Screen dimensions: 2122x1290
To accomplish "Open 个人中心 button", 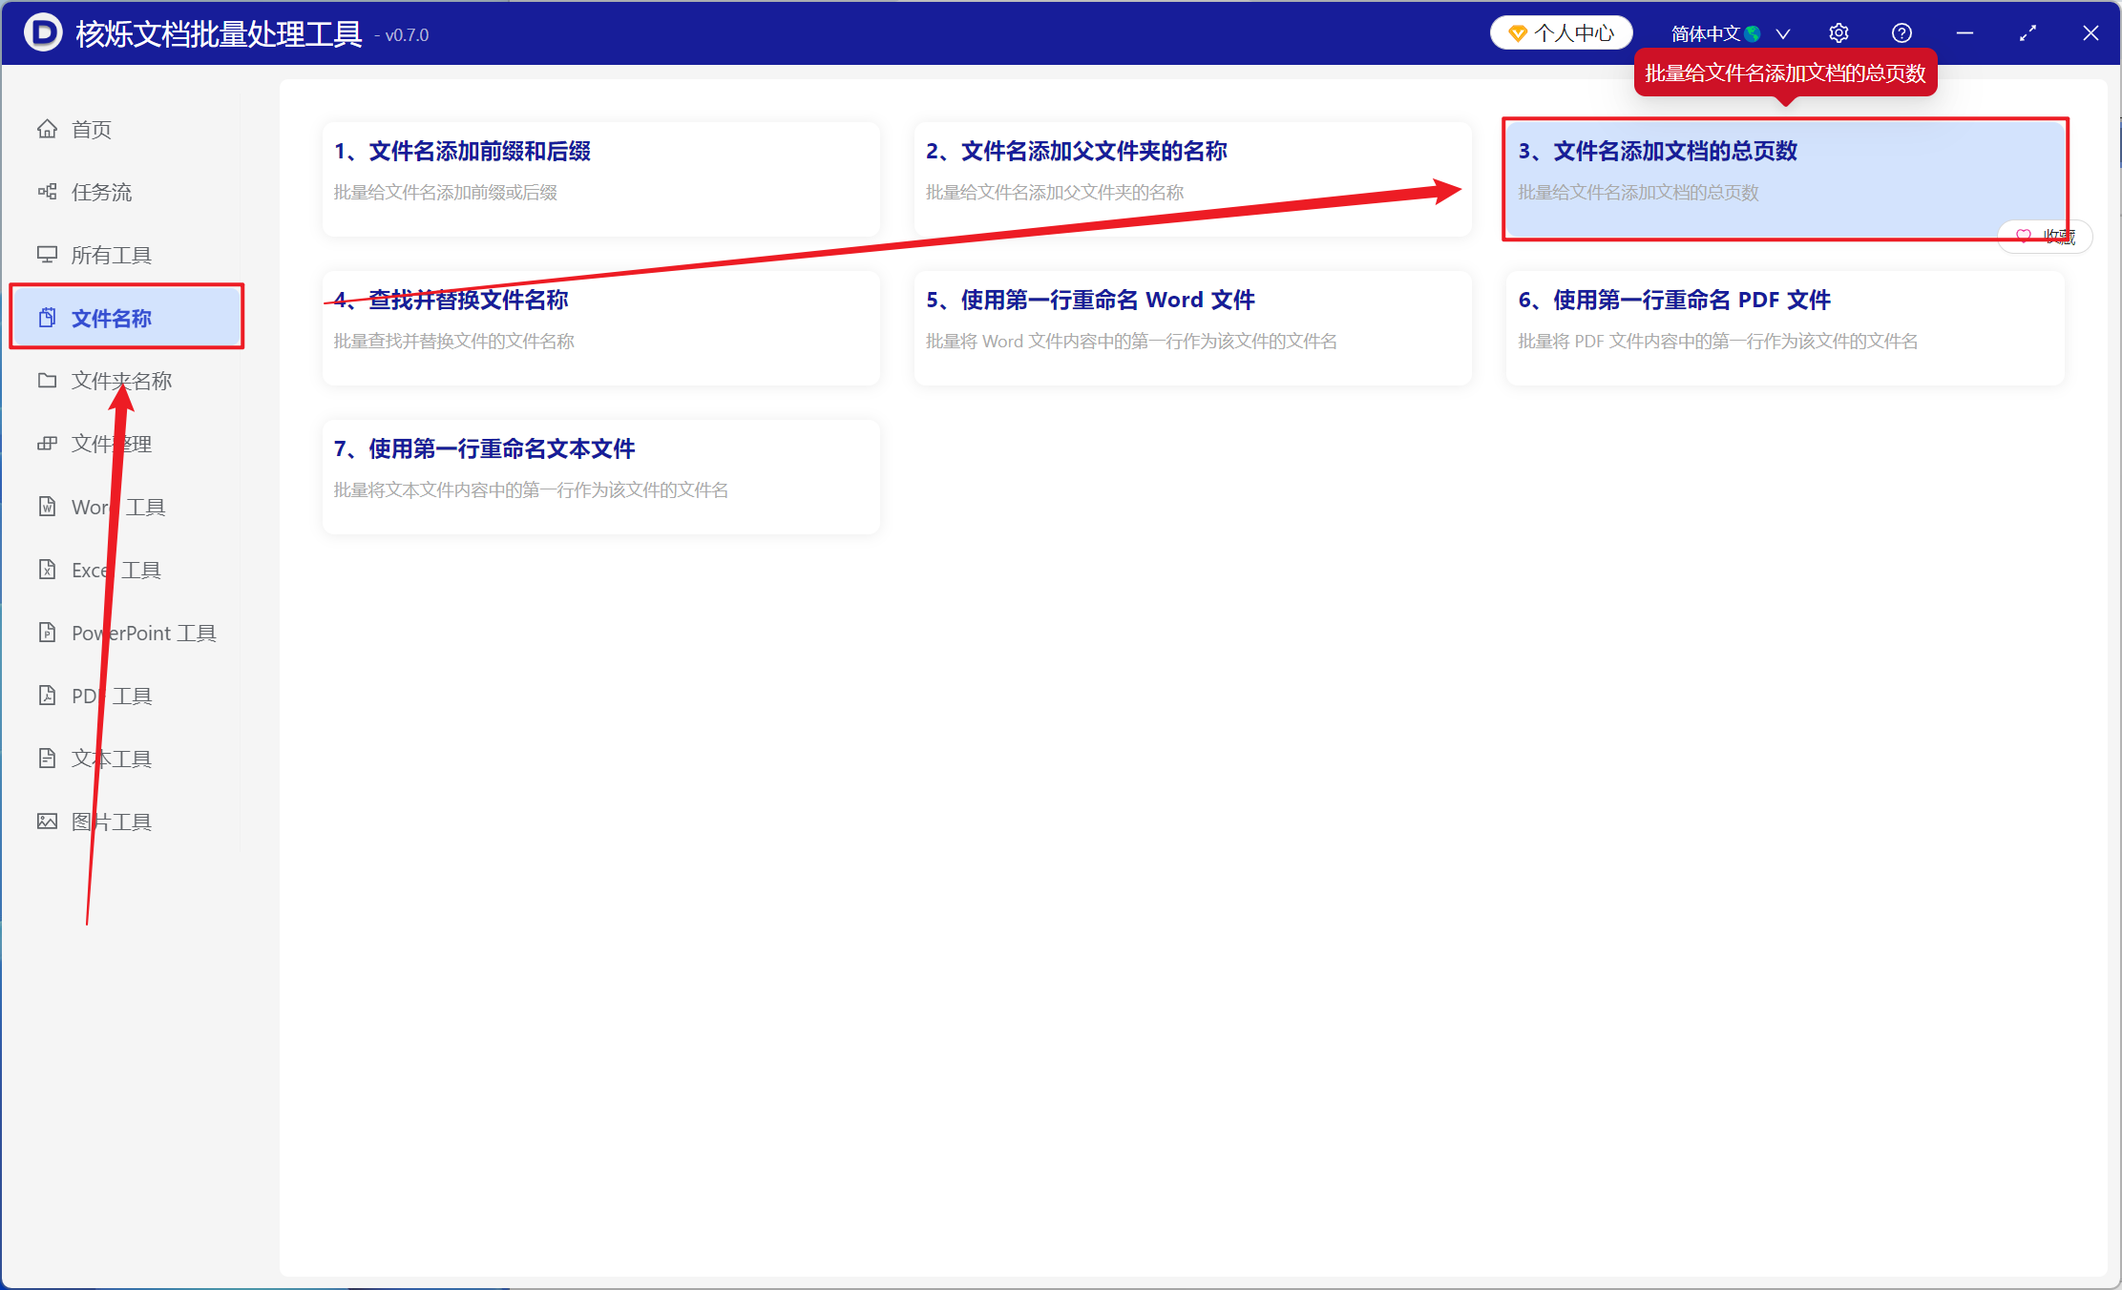I will point(1561,33).
